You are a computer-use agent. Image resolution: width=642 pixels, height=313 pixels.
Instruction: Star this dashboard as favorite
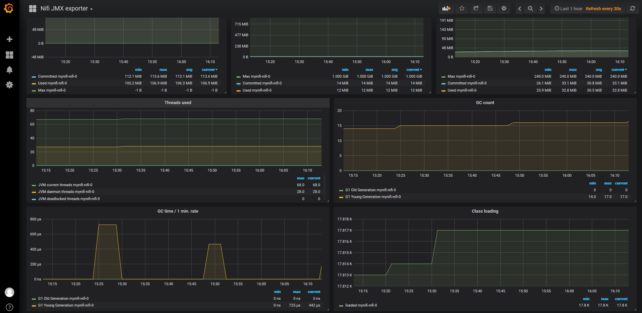click(462, 8)
